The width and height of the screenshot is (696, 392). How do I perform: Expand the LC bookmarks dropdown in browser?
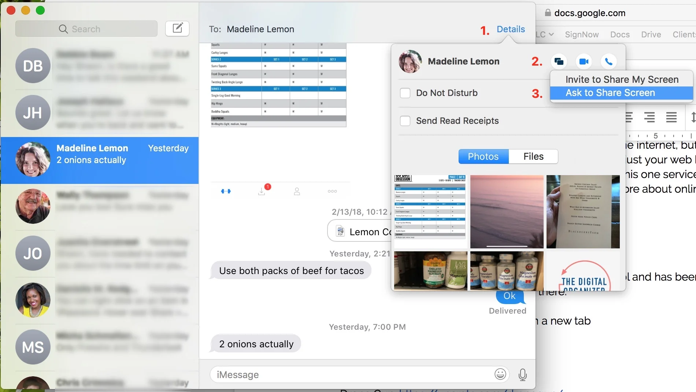545,34
